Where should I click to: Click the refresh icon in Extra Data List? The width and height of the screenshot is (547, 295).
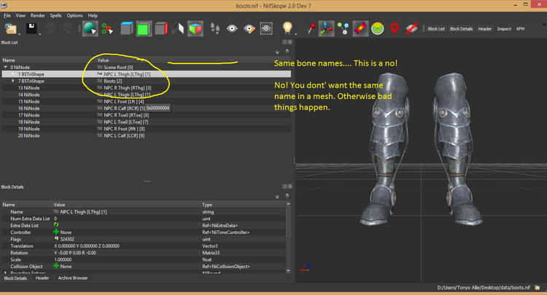point(56,225)
